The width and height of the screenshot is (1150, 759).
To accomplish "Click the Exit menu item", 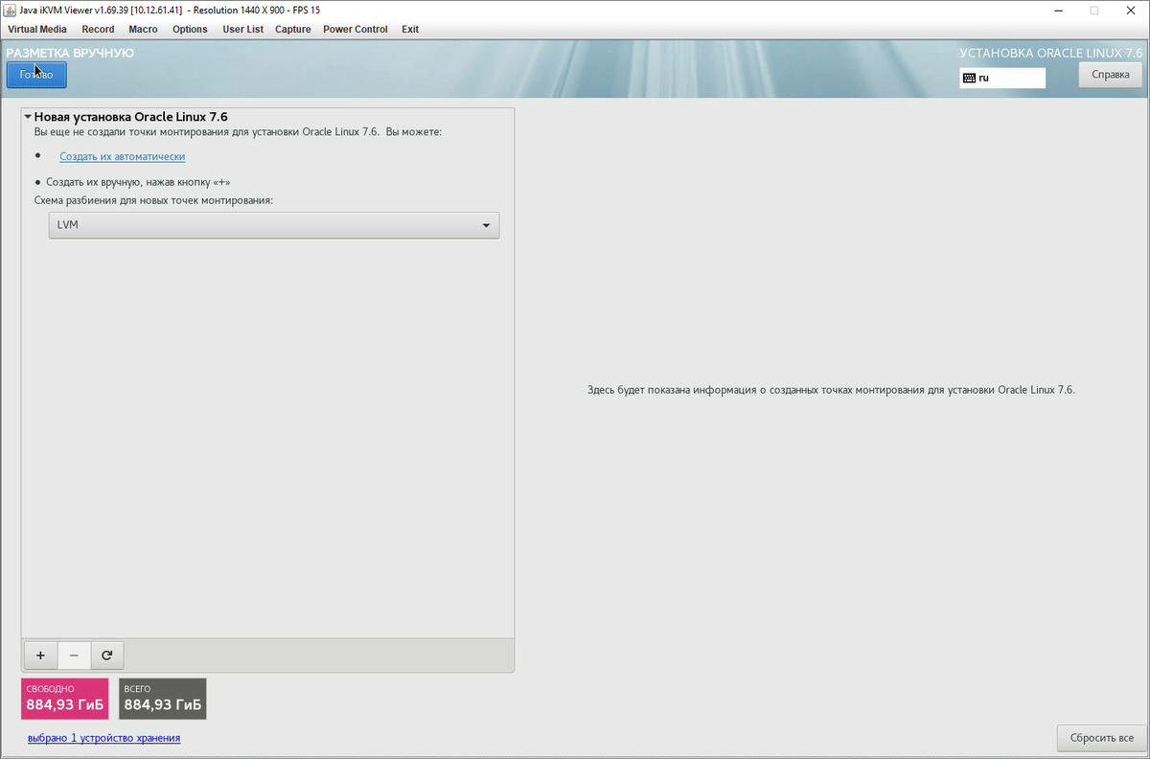I will tap(410, 29).
